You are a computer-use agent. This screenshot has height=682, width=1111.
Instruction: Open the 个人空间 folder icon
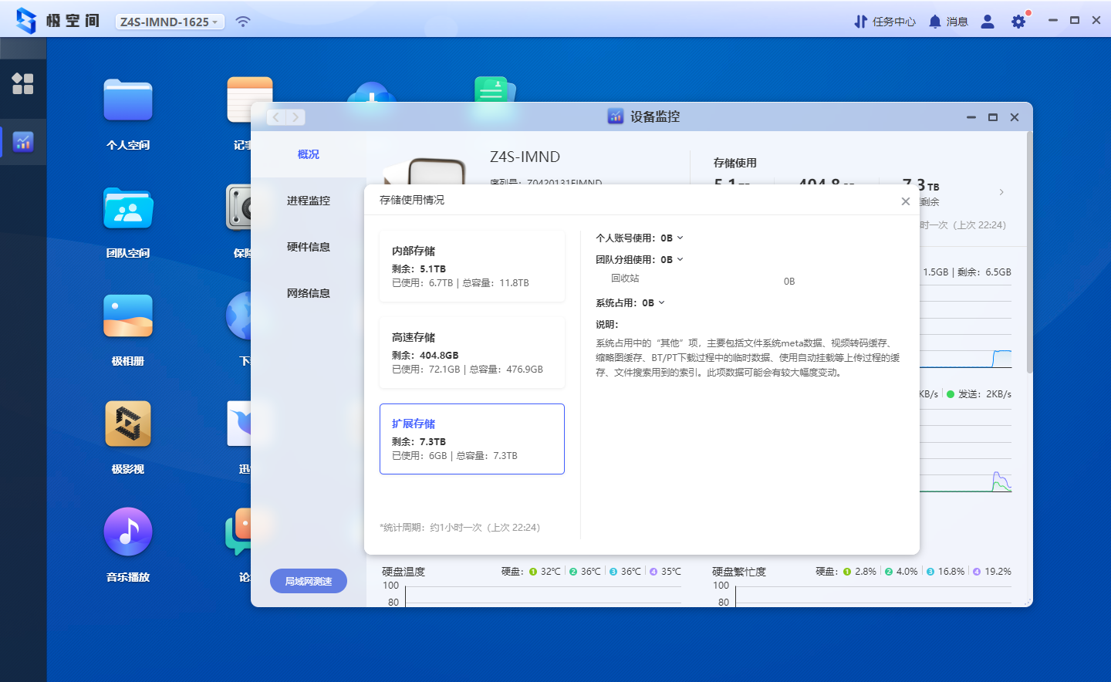(128, 101)
